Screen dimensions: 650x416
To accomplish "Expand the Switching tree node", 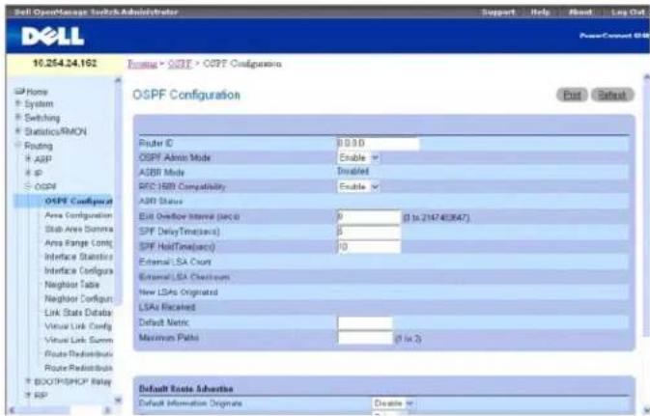I will [x=18, y=117].
